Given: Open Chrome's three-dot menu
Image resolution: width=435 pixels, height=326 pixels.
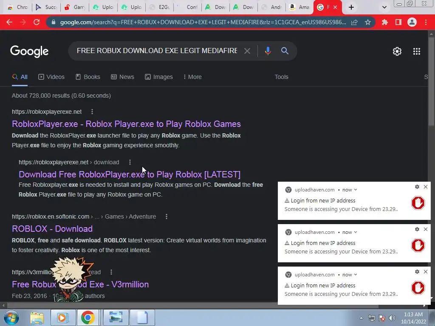Looking at the screenshot, I should [x=426, y=22].
